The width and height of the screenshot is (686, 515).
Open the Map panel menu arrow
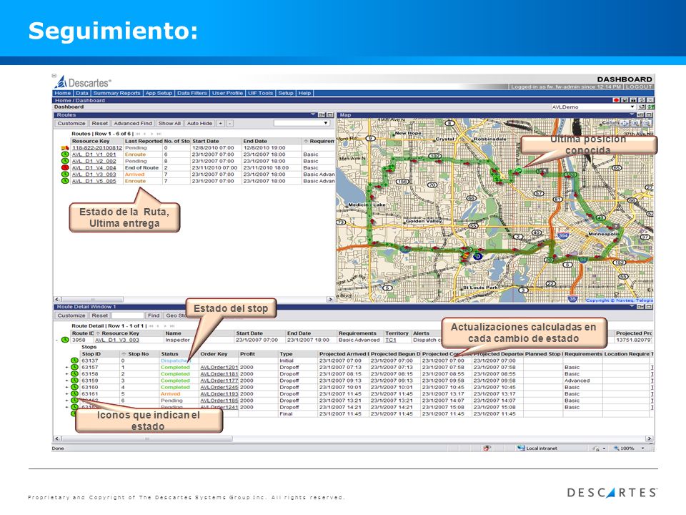pyautogui.click(x=632, y=114)
